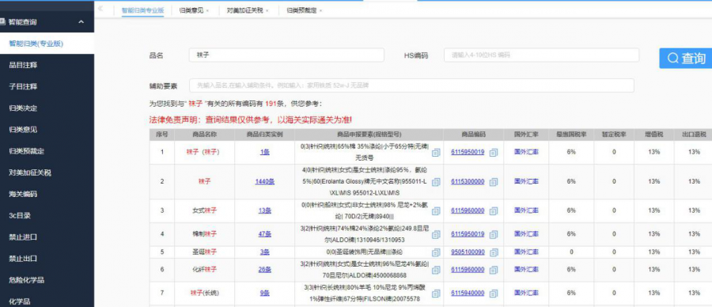Open 品目注释 in the sidebar
This screenshot has width=712, height=307.
click(47, 65)
